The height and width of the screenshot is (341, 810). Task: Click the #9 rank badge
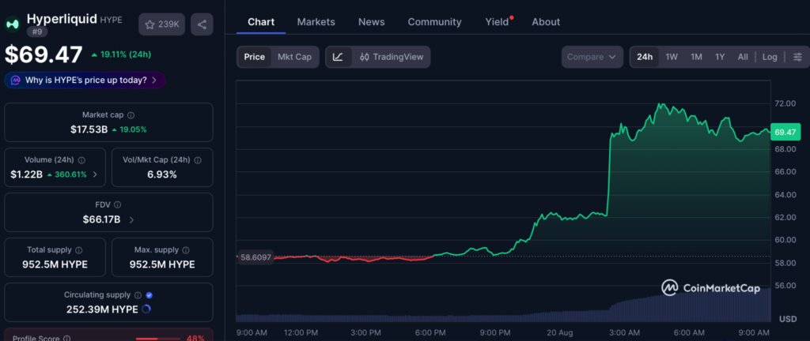tap(37, 31)
